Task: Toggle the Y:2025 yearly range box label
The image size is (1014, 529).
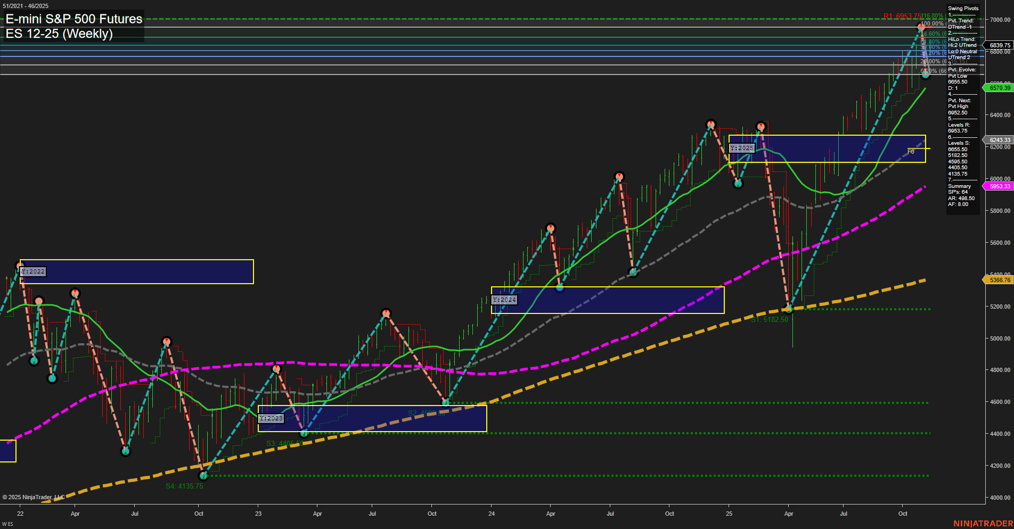Action: pyautogui.click(x=742, y=147)
